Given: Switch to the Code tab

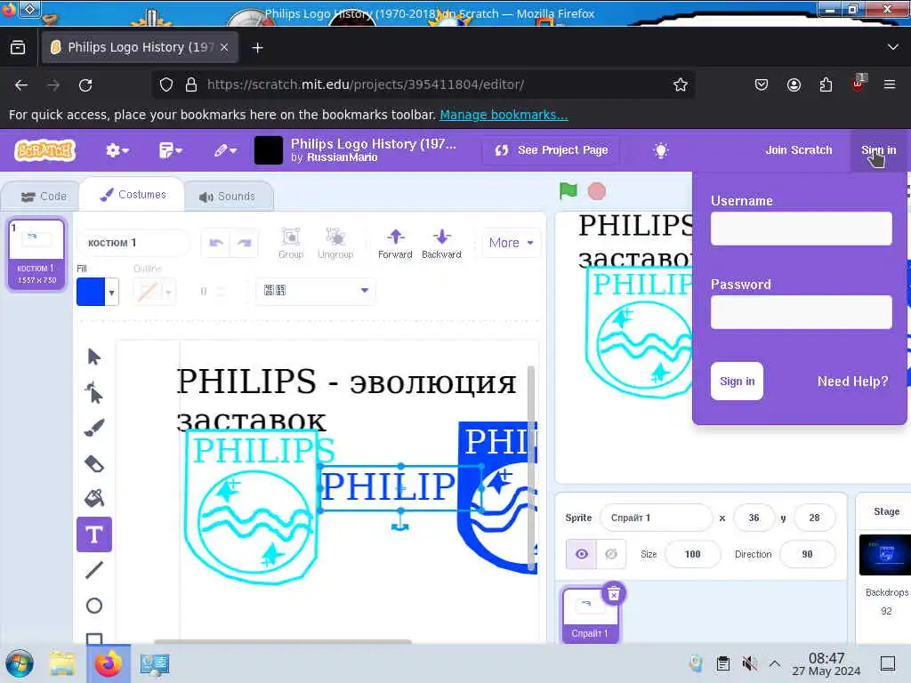Looking at the screenshot, I should (x=44, y=197).
